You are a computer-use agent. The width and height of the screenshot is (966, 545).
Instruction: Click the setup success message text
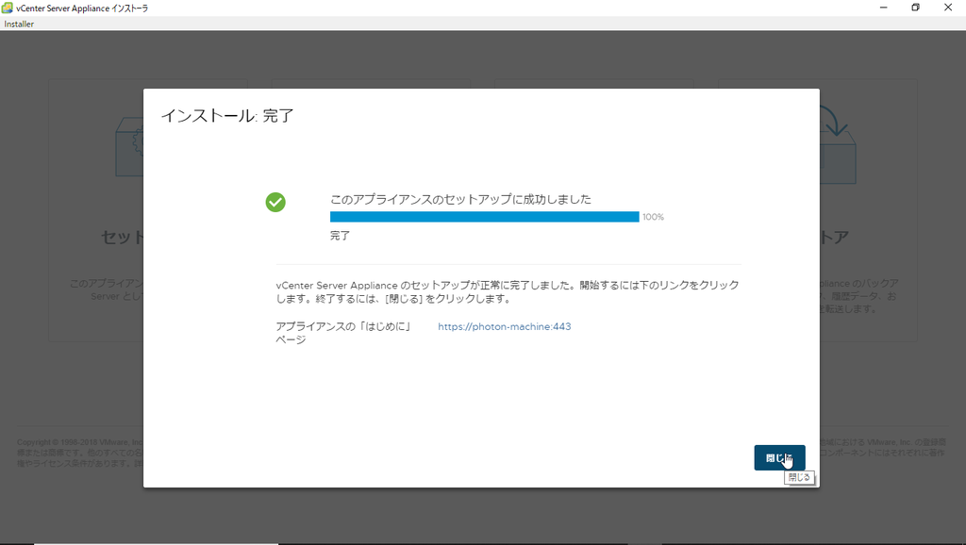(461, 199)
